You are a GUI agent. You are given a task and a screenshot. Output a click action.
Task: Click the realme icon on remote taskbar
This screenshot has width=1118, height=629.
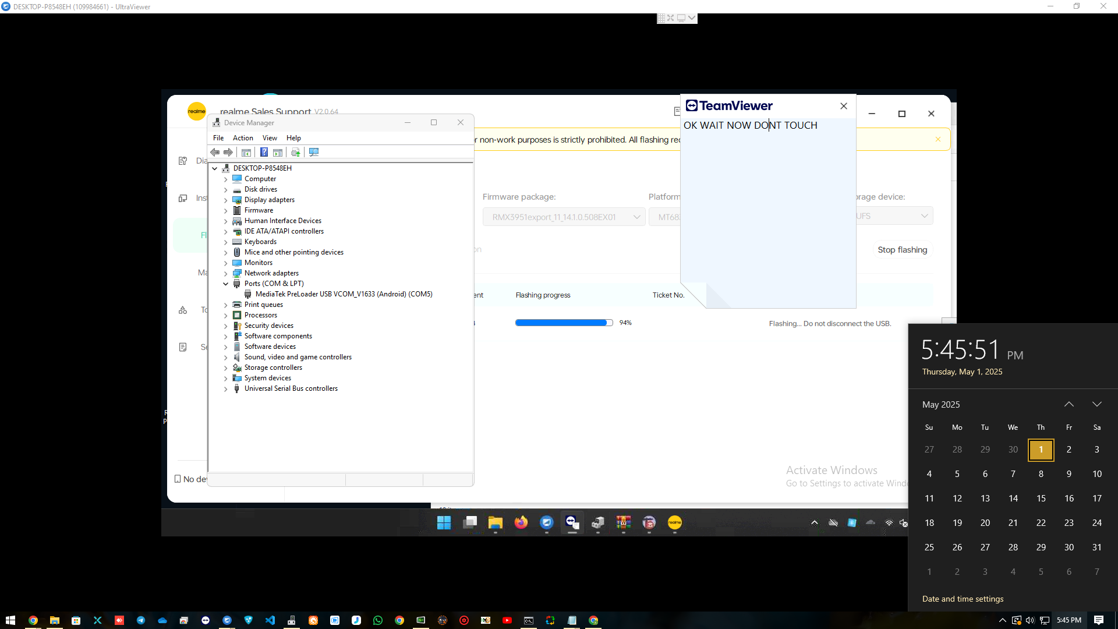click(x=674, y=522)
